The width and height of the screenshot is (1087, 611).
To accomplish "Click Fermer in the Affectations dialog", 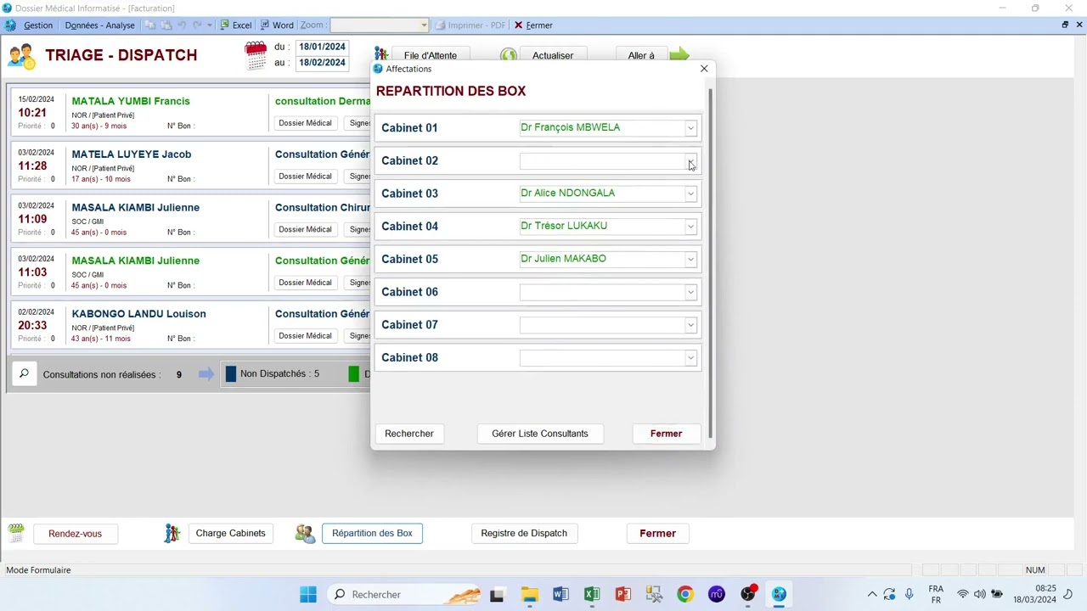I will pyautogui.click(x=666, y=434).
